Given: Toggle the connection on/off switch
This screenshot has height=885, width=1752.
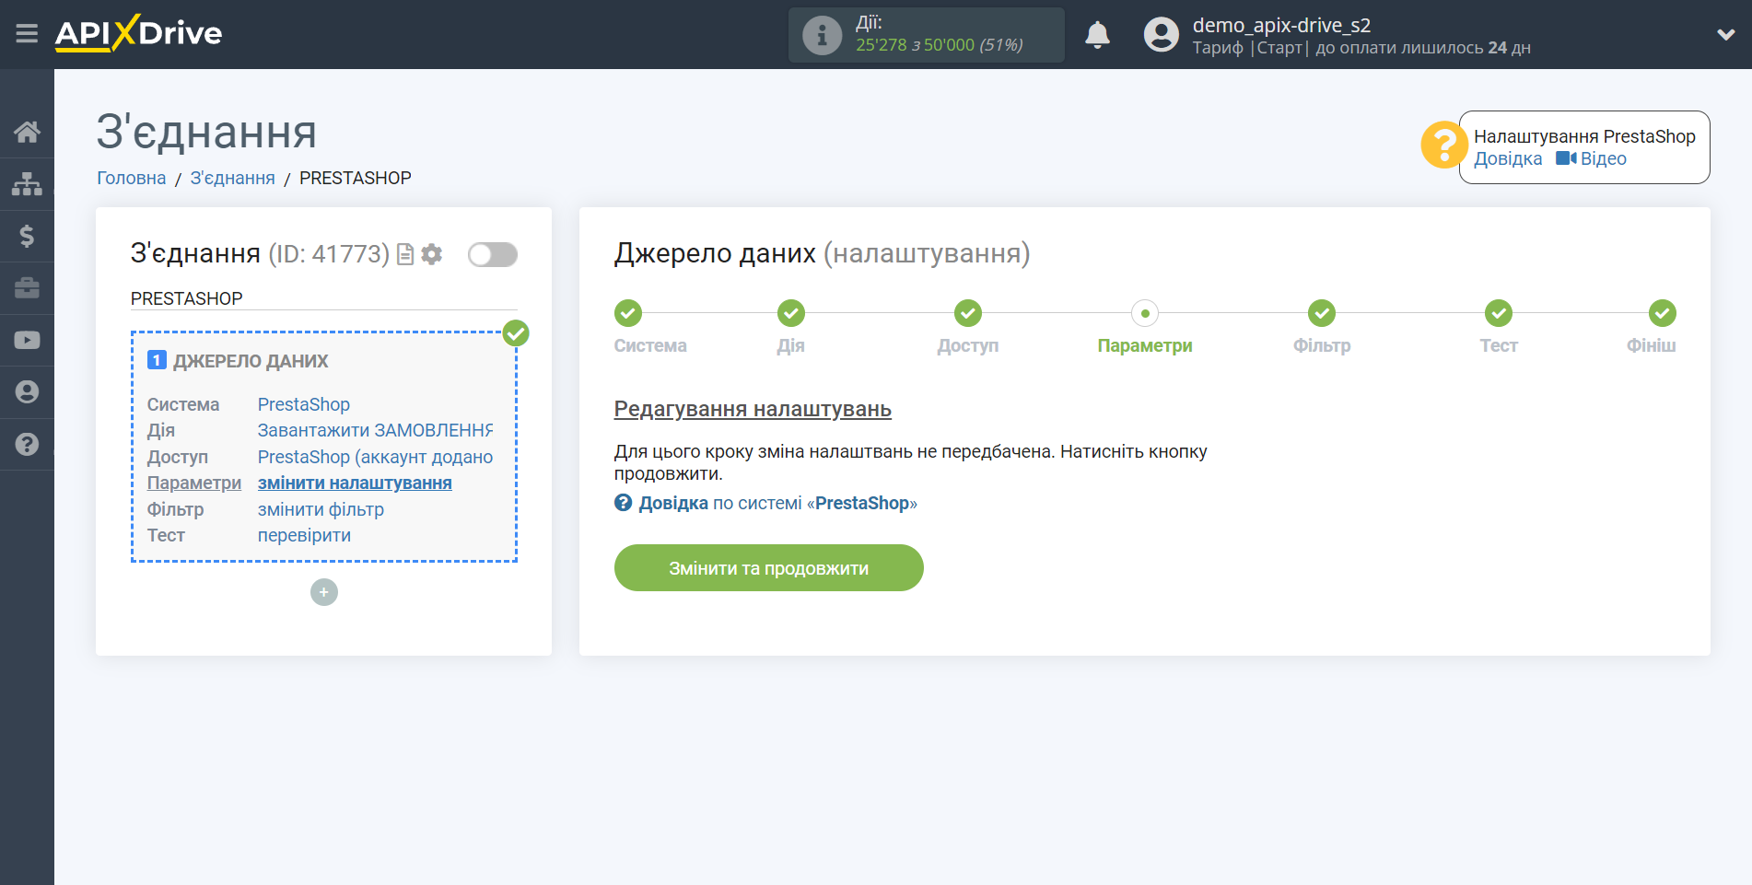Looking at the screenshot, I should pyautogui.click(x=492, y=254).
